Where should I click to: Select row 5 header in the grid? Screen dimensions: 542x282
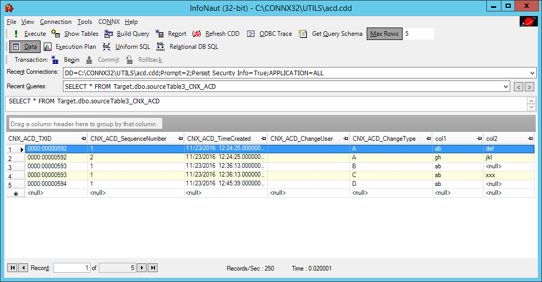tap(16, 185)
